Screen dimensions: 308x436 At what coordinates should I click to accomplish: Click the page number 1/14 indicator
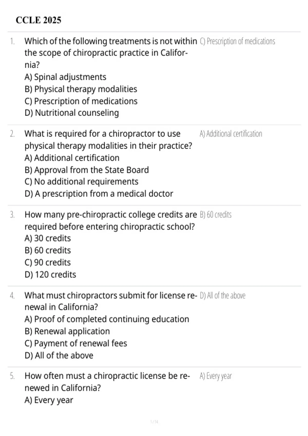point(154,422)
